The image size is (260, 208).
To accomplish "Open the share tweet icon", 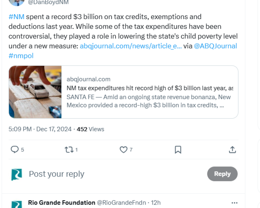I will [232, 149].
